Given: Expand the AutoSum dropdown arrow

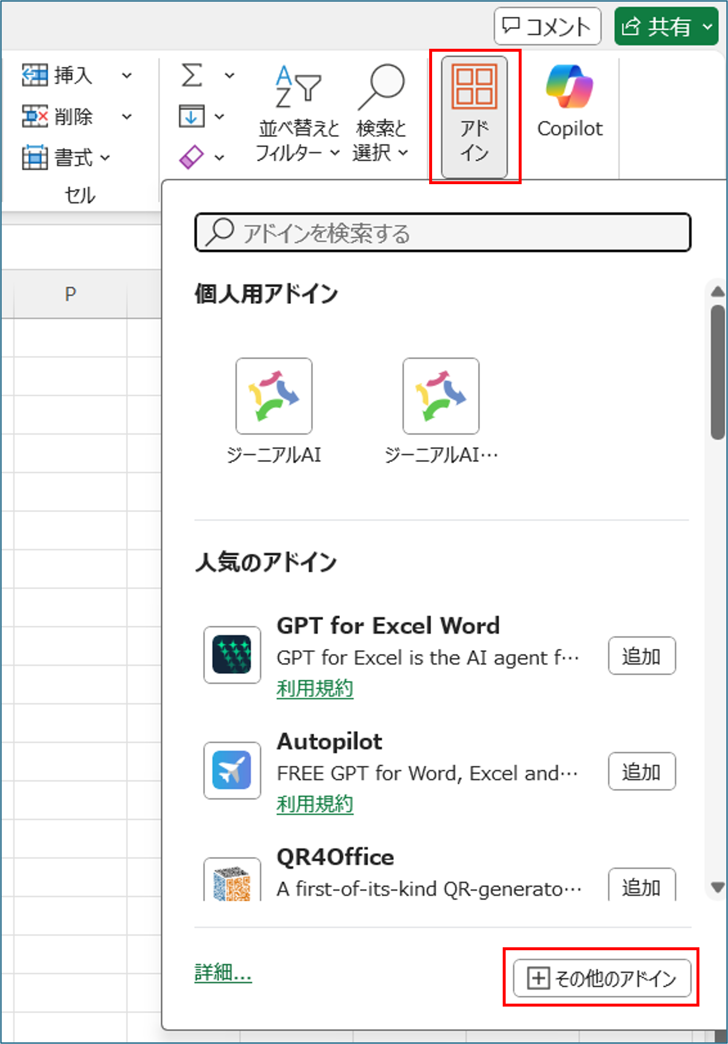Looking at the screenshot, I should 229,76.
